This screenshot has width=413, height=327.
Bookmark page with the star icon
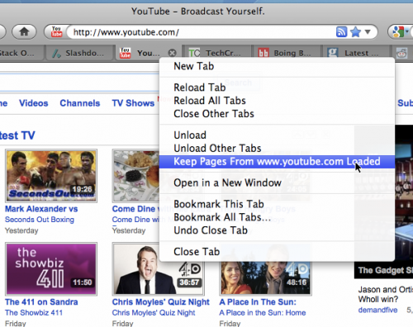tap(355, 32)
